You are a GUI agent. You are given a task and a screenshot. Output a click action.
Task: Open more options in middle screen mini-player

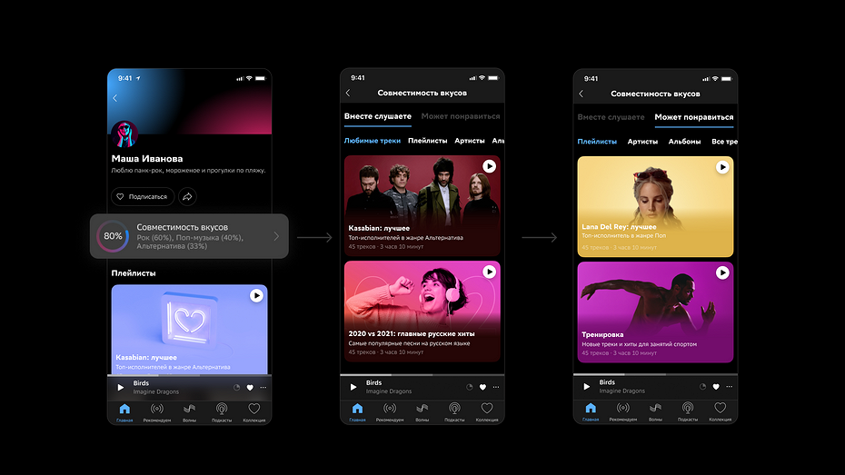(496, 387)
